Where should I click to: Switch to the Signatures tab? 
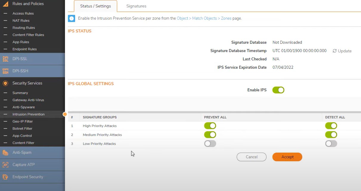coord(136,6)
